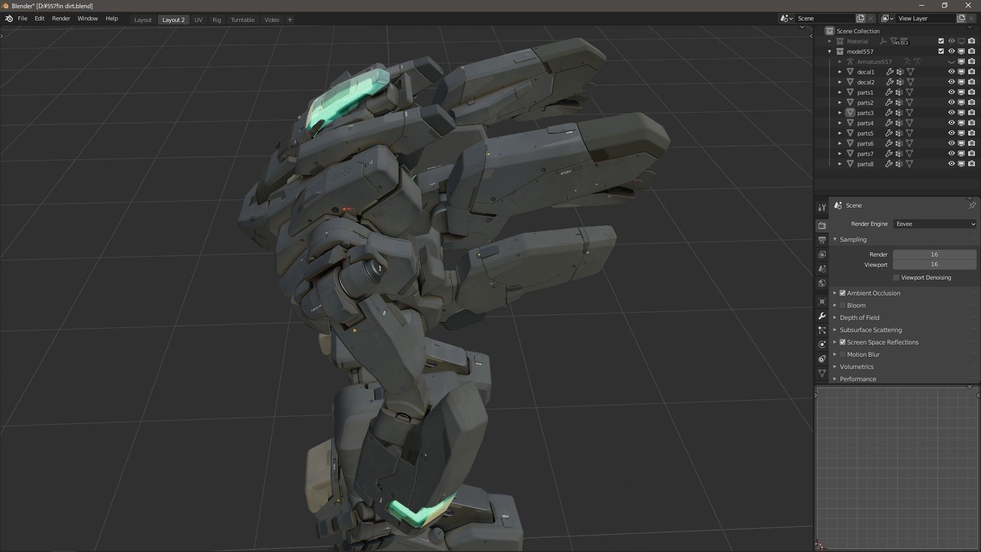Image resolution: width=981 pixels, height=552 pixels.
Task: Click the modifier wrench icon on decal1
Action: [x=890, y=72]
